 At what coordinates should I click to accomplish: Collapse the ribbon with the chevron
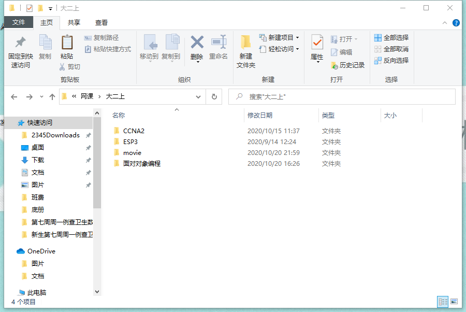pos(445,23)
